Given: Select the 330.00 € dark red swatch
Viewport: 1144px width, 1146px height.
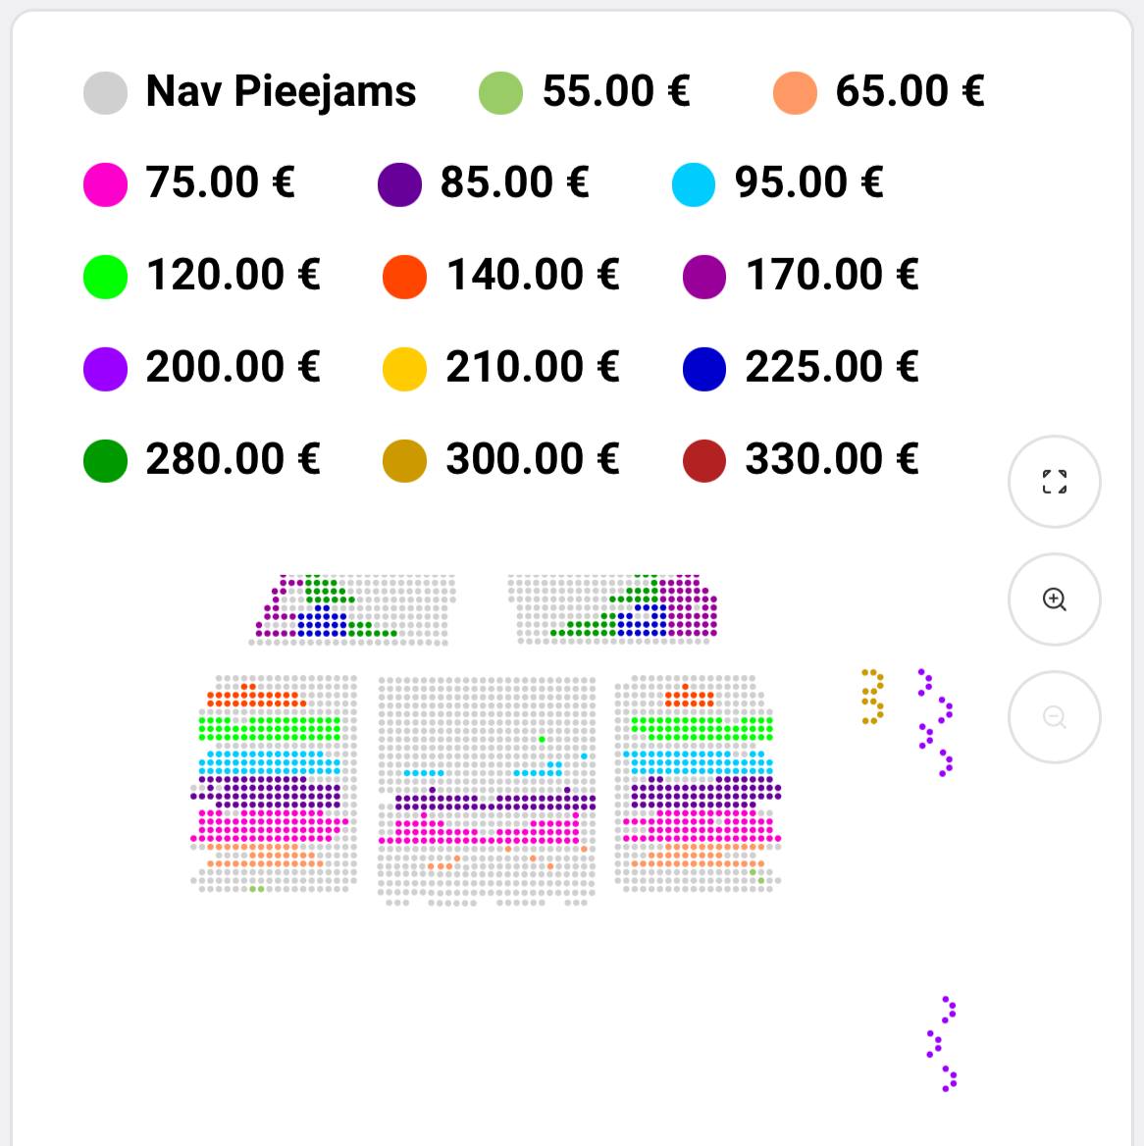Looking at the screenshot, I should (704, 461).
